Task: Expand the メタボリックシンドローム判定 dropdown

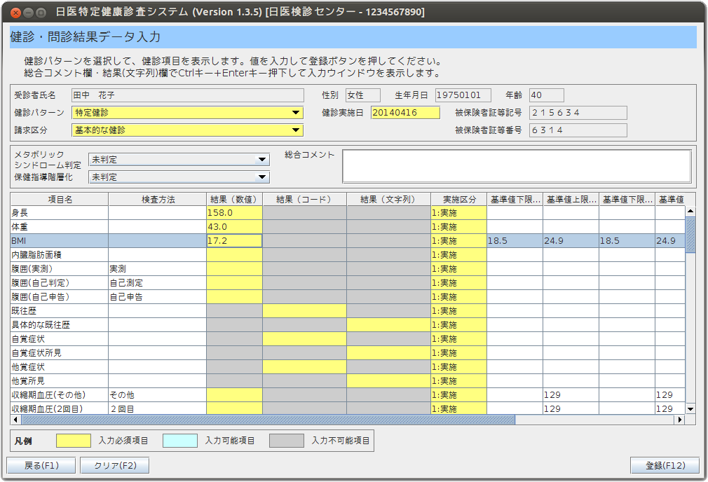Action: pyautogui.click(x=179, y=159)
